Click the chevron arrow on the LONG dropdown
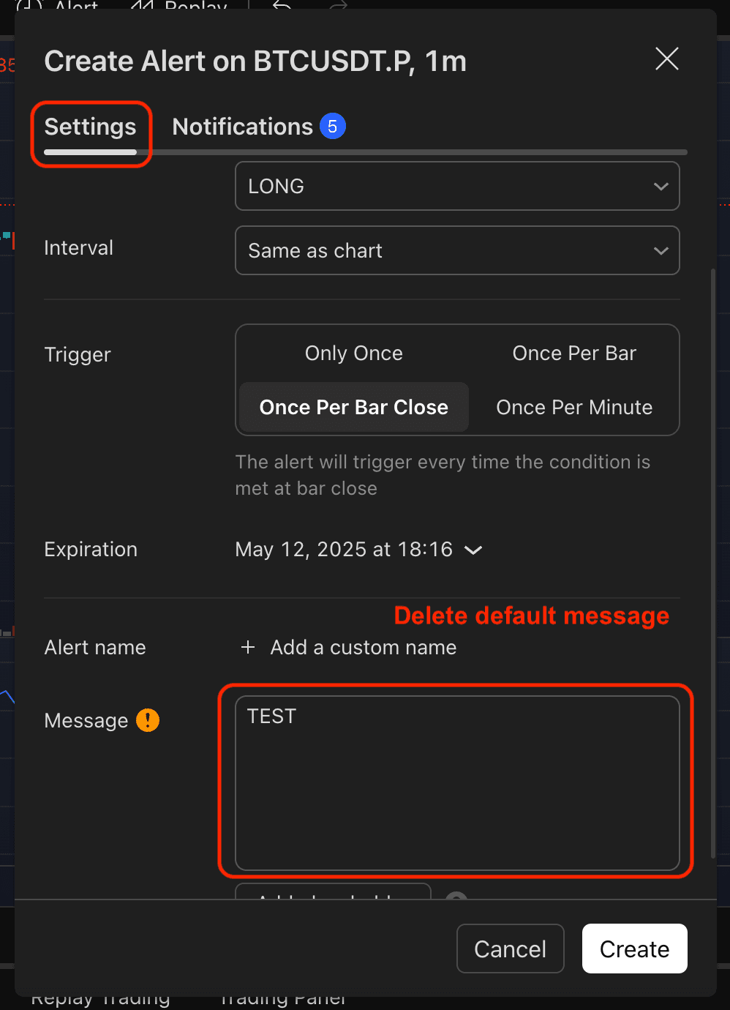The width and height of the screenshot is (730, 1010). (661, 187)
